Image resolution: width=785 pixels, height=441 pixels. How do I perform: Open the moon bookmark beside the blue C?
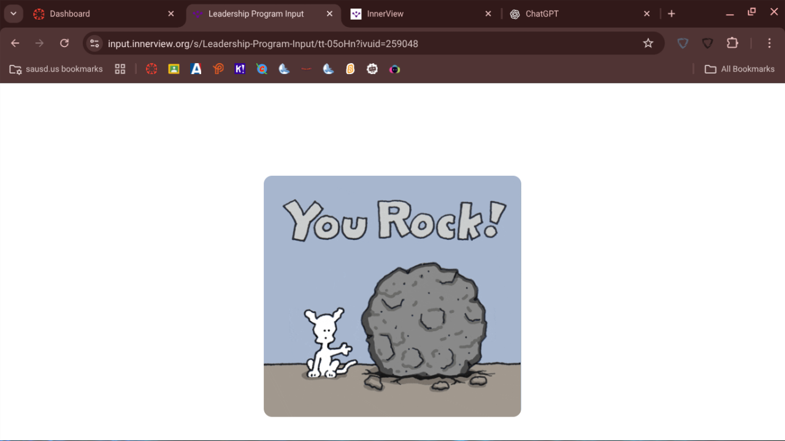click(284, 69)
